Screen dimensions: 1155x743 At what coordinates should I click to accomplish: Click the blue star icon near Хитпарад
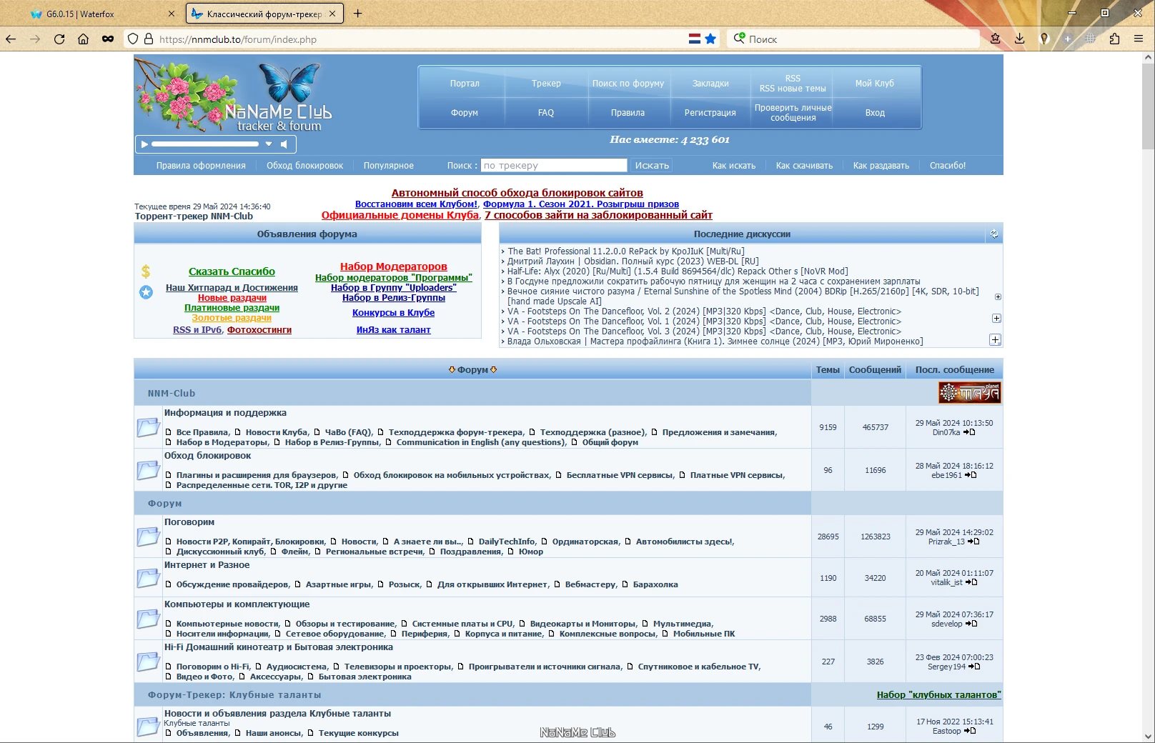(x=146, y=291)
